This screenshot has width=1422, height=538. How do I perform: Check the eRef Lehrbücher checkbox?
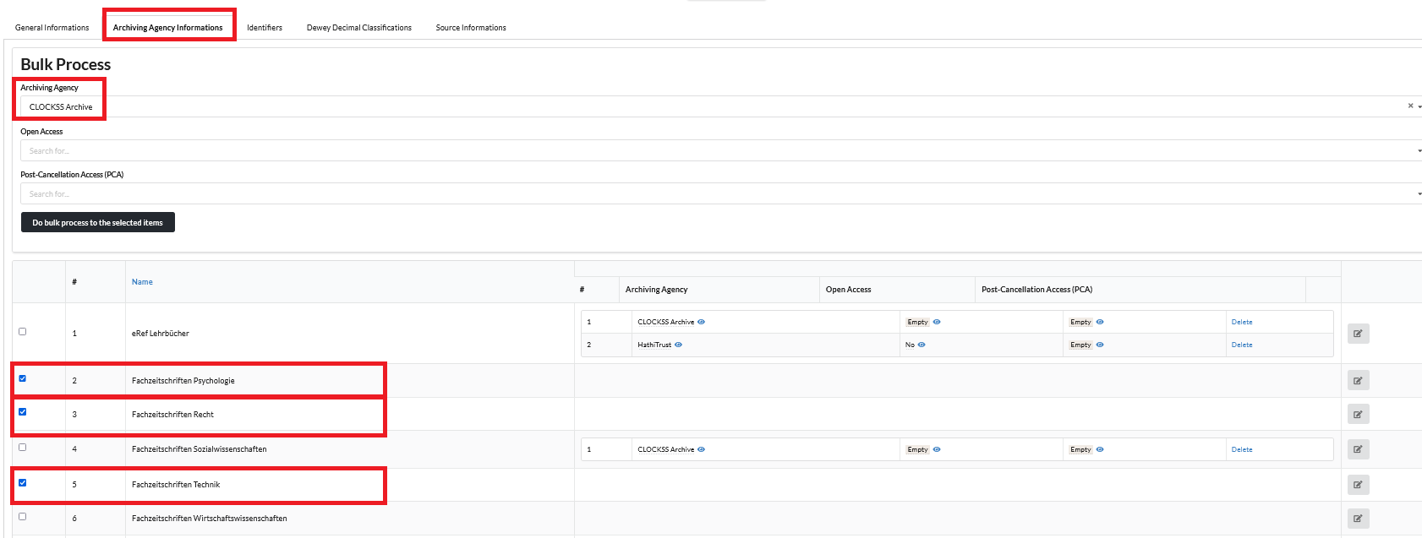tap(23, 332)
